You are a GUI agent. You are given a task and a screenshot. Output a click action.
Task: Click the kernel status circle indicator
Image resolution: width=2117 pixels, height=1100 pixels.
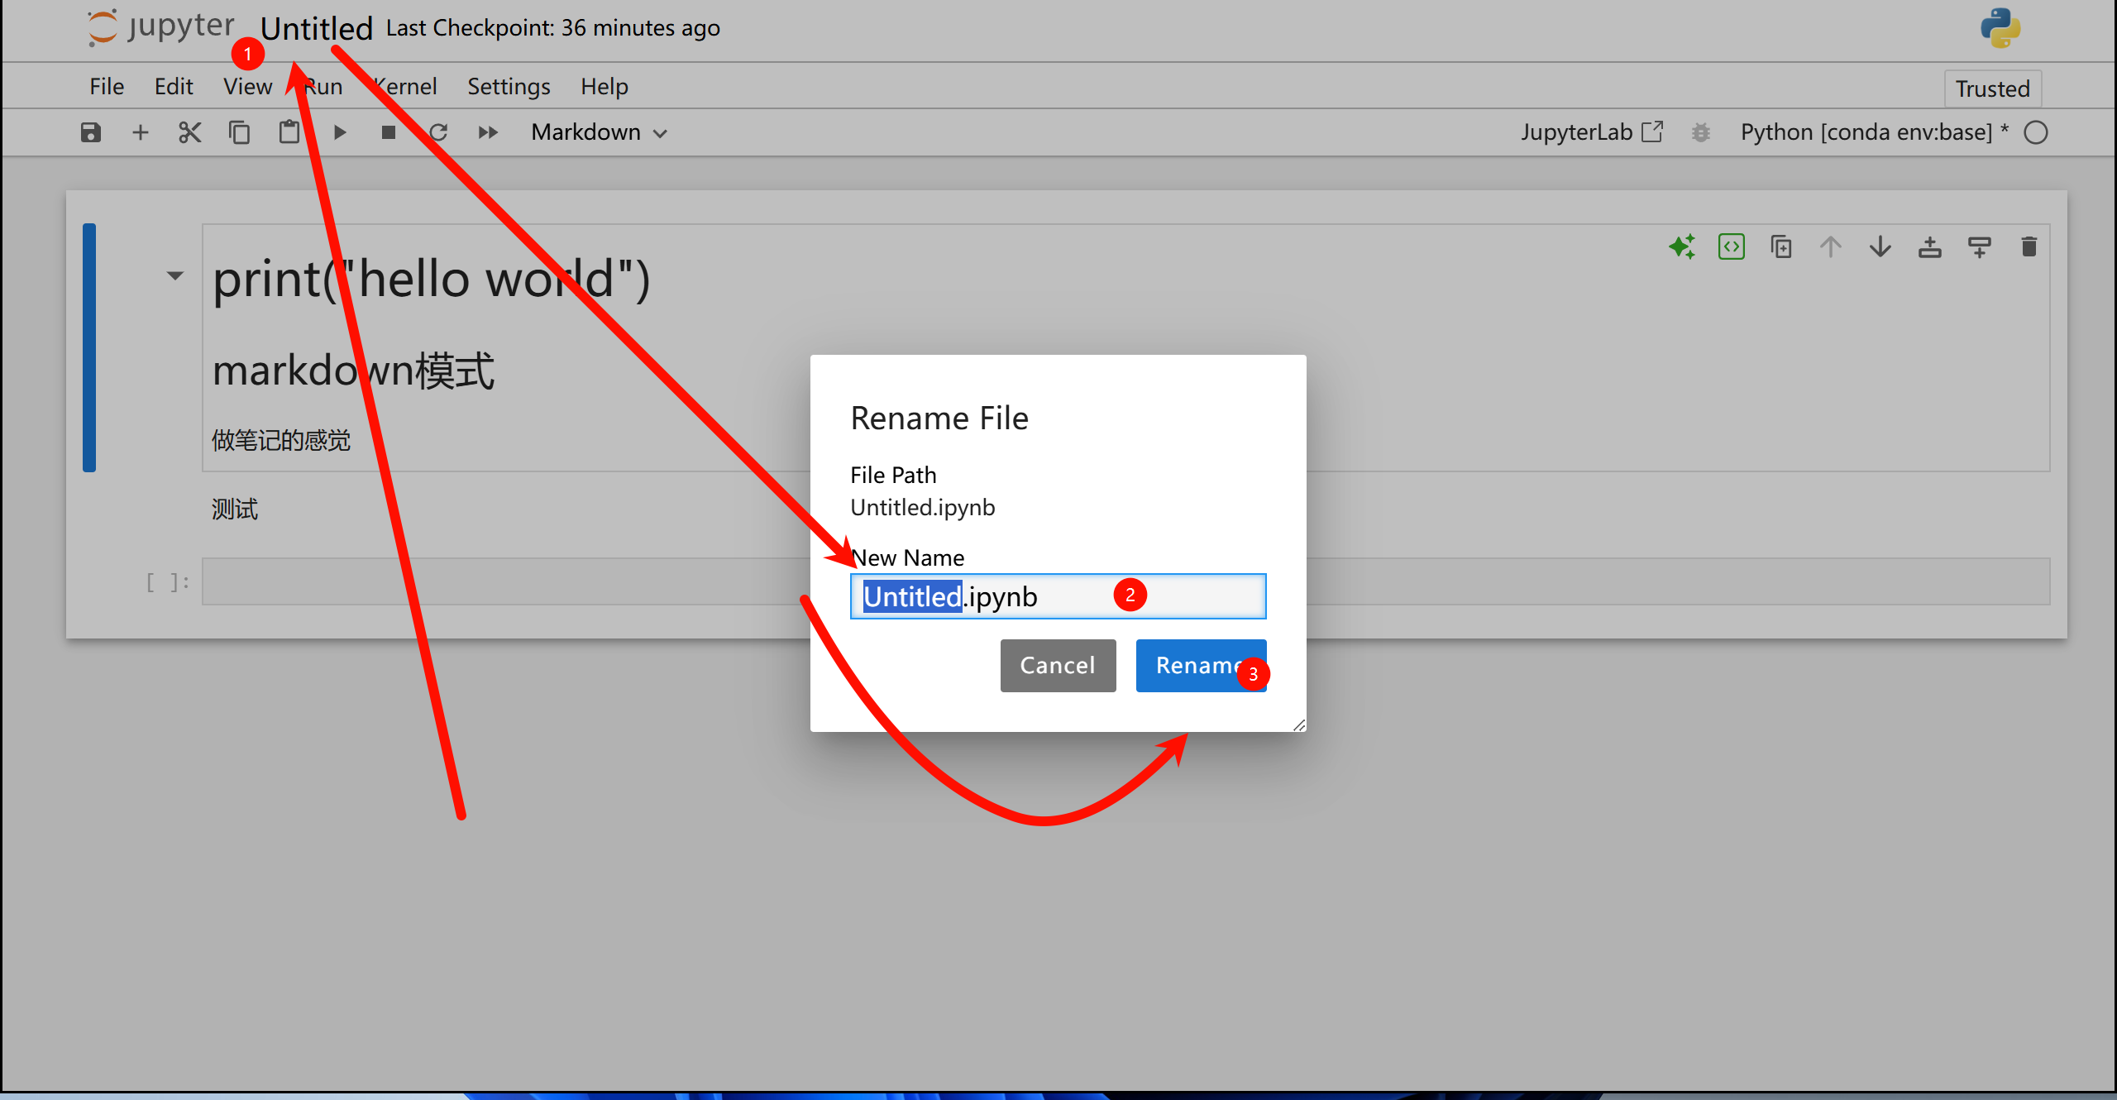tap(2036, 132)
